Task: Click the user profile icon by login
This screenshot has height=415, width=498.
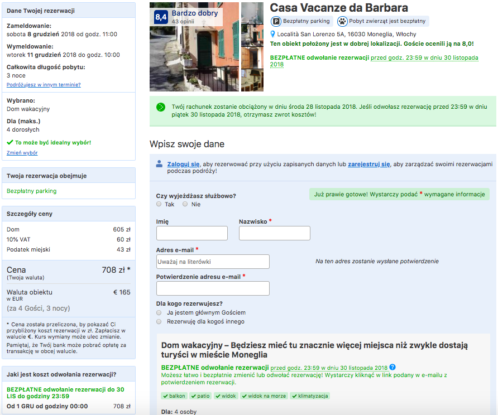Action: point(160,164)
